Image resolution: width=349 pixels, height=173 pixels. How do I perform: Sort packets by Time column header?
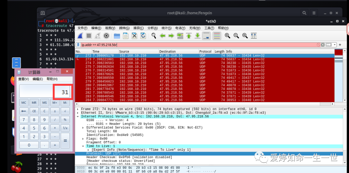click(x=105, y=52)
